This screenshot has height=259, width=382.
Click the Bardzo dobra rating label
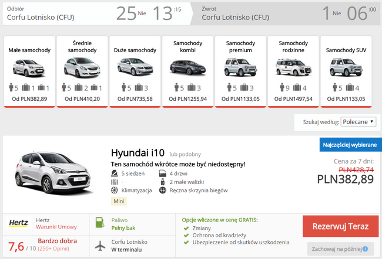[x=57, y=241]
